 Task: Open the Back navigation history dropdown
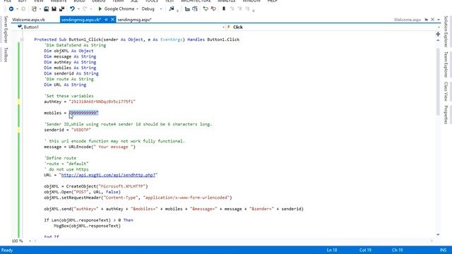click(17, 9)
